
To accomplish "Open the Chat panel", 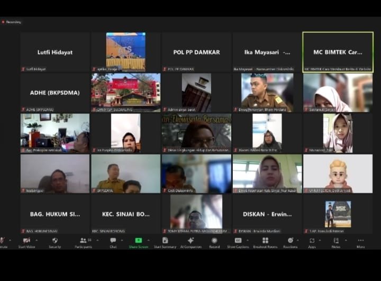I will pos(113,241).
